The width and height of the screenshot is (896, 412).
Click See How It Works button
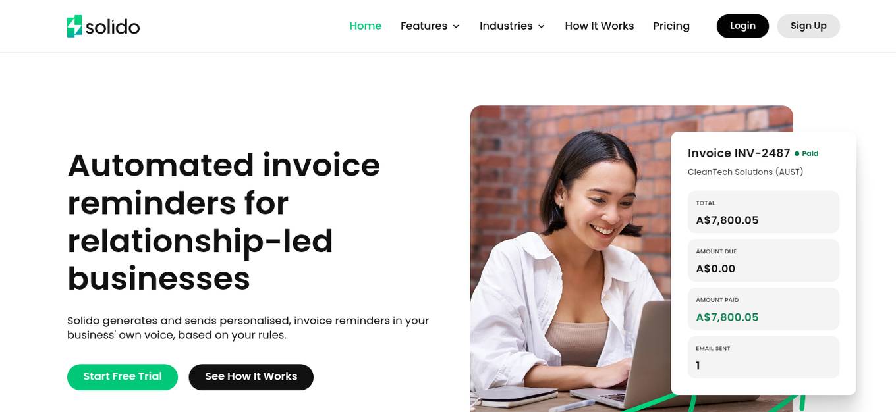pos(251,377)
